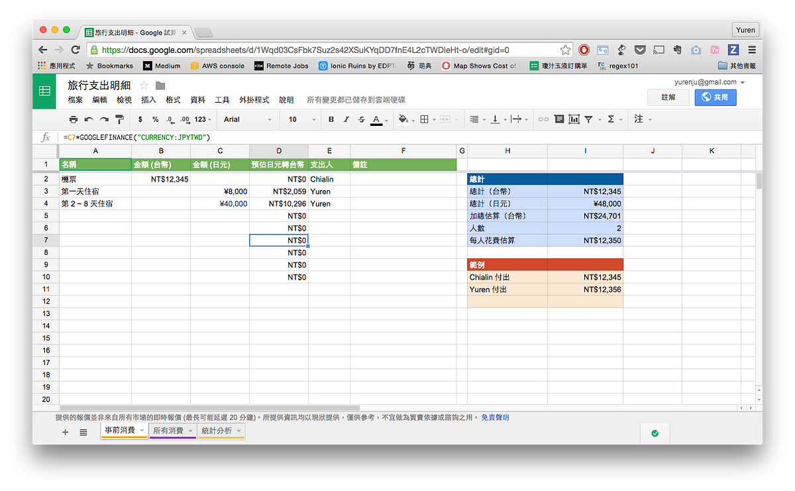Open the 123 number format dropdown
Viewport: 795px width, 491px height.
pyautogui.click(x=204, y=119)
